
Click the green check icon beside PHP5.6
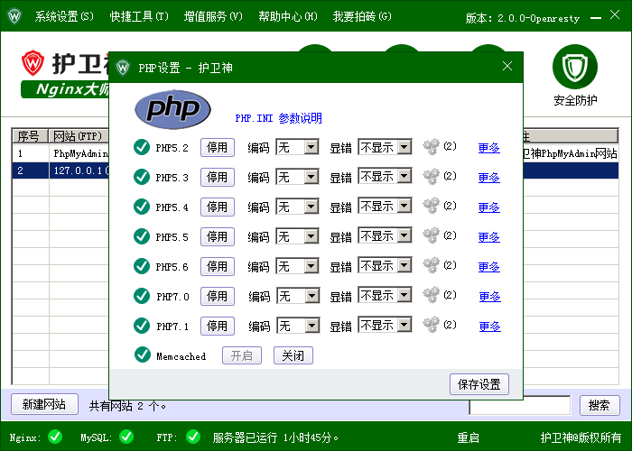(142, 266)
